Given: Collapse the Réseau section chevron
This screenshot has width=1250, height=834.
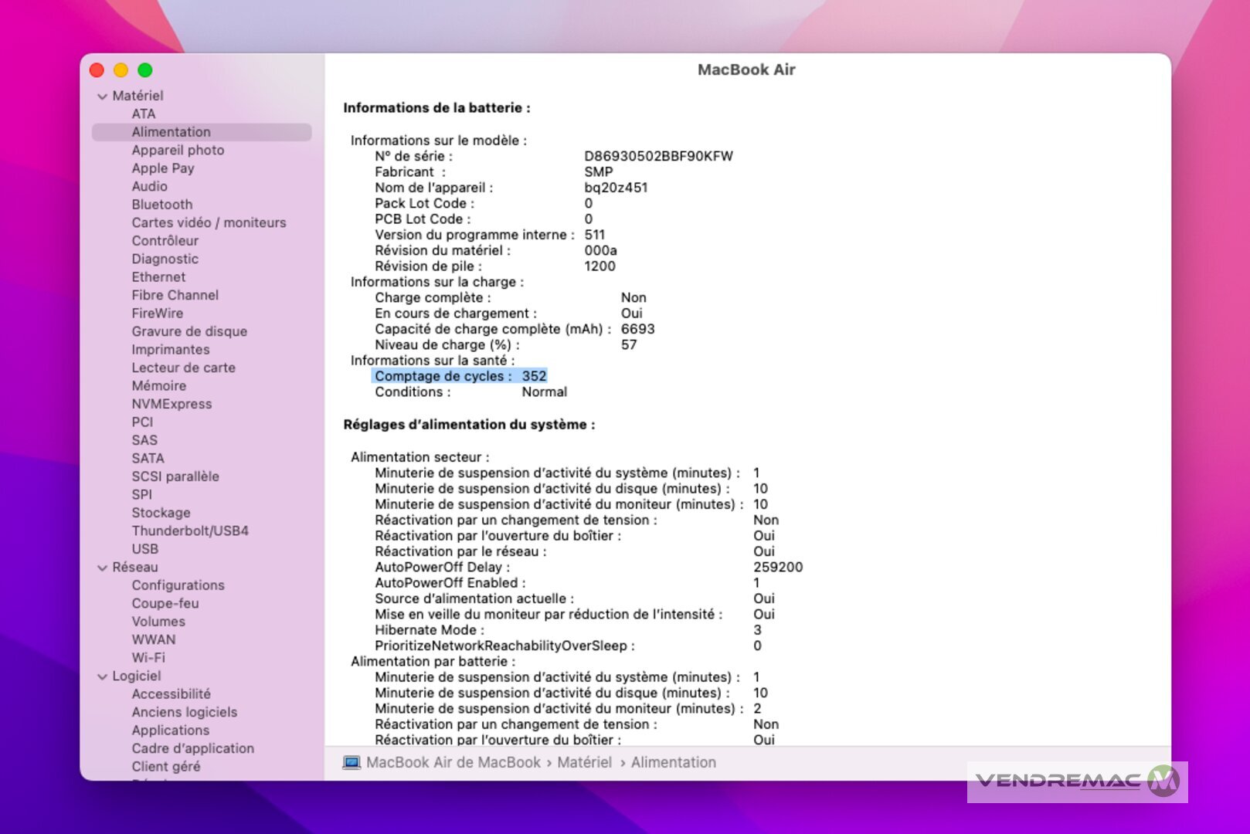Looking at the screenshot, I should [x=102, y=568].
